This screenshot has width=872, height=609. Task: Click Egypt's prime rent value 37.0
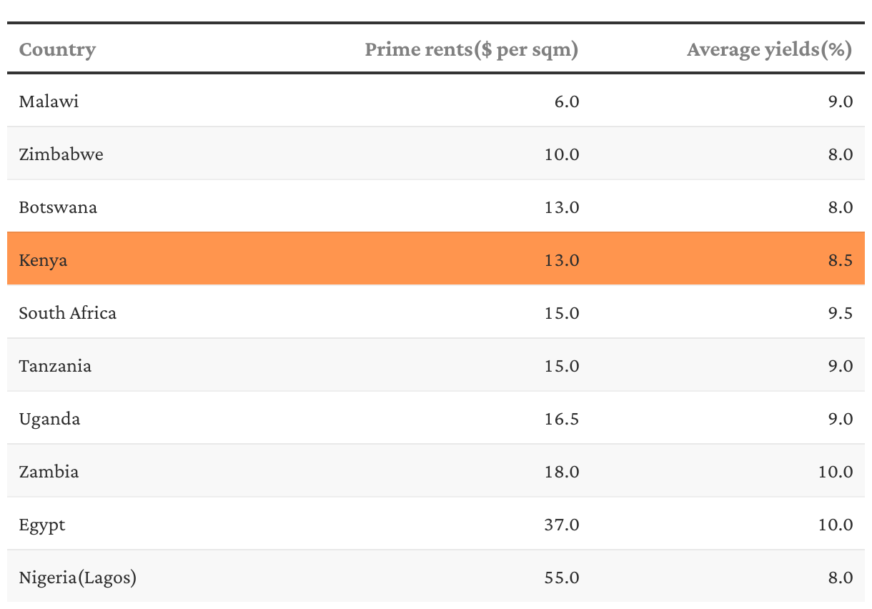(x=561, y=525)
